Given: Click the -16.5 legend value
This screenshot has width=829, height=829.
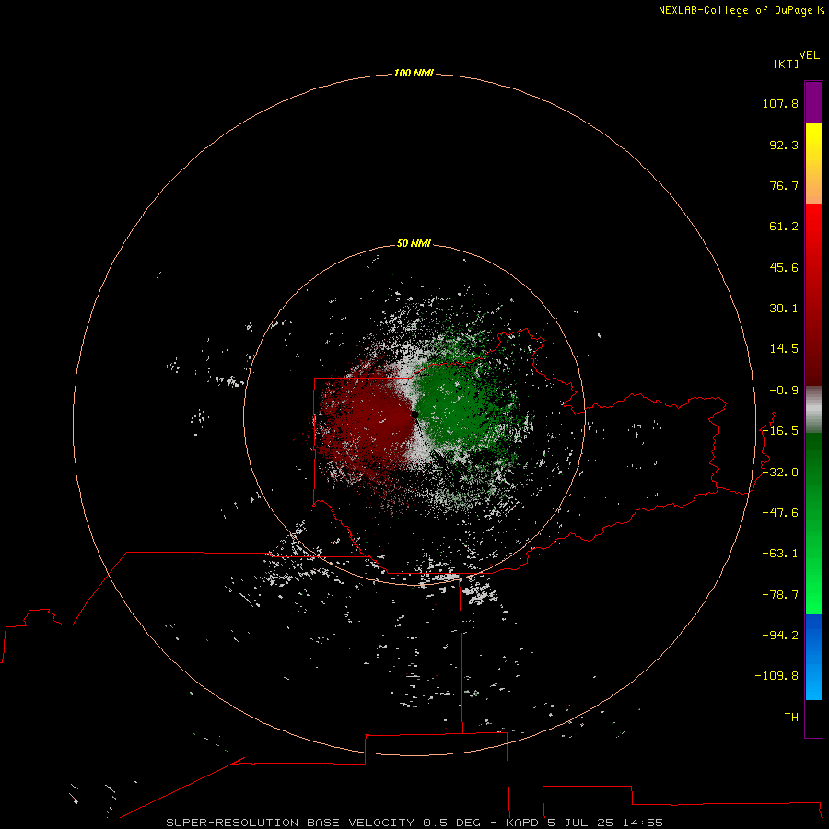Looking at the screenshot, I should [780, 431].
